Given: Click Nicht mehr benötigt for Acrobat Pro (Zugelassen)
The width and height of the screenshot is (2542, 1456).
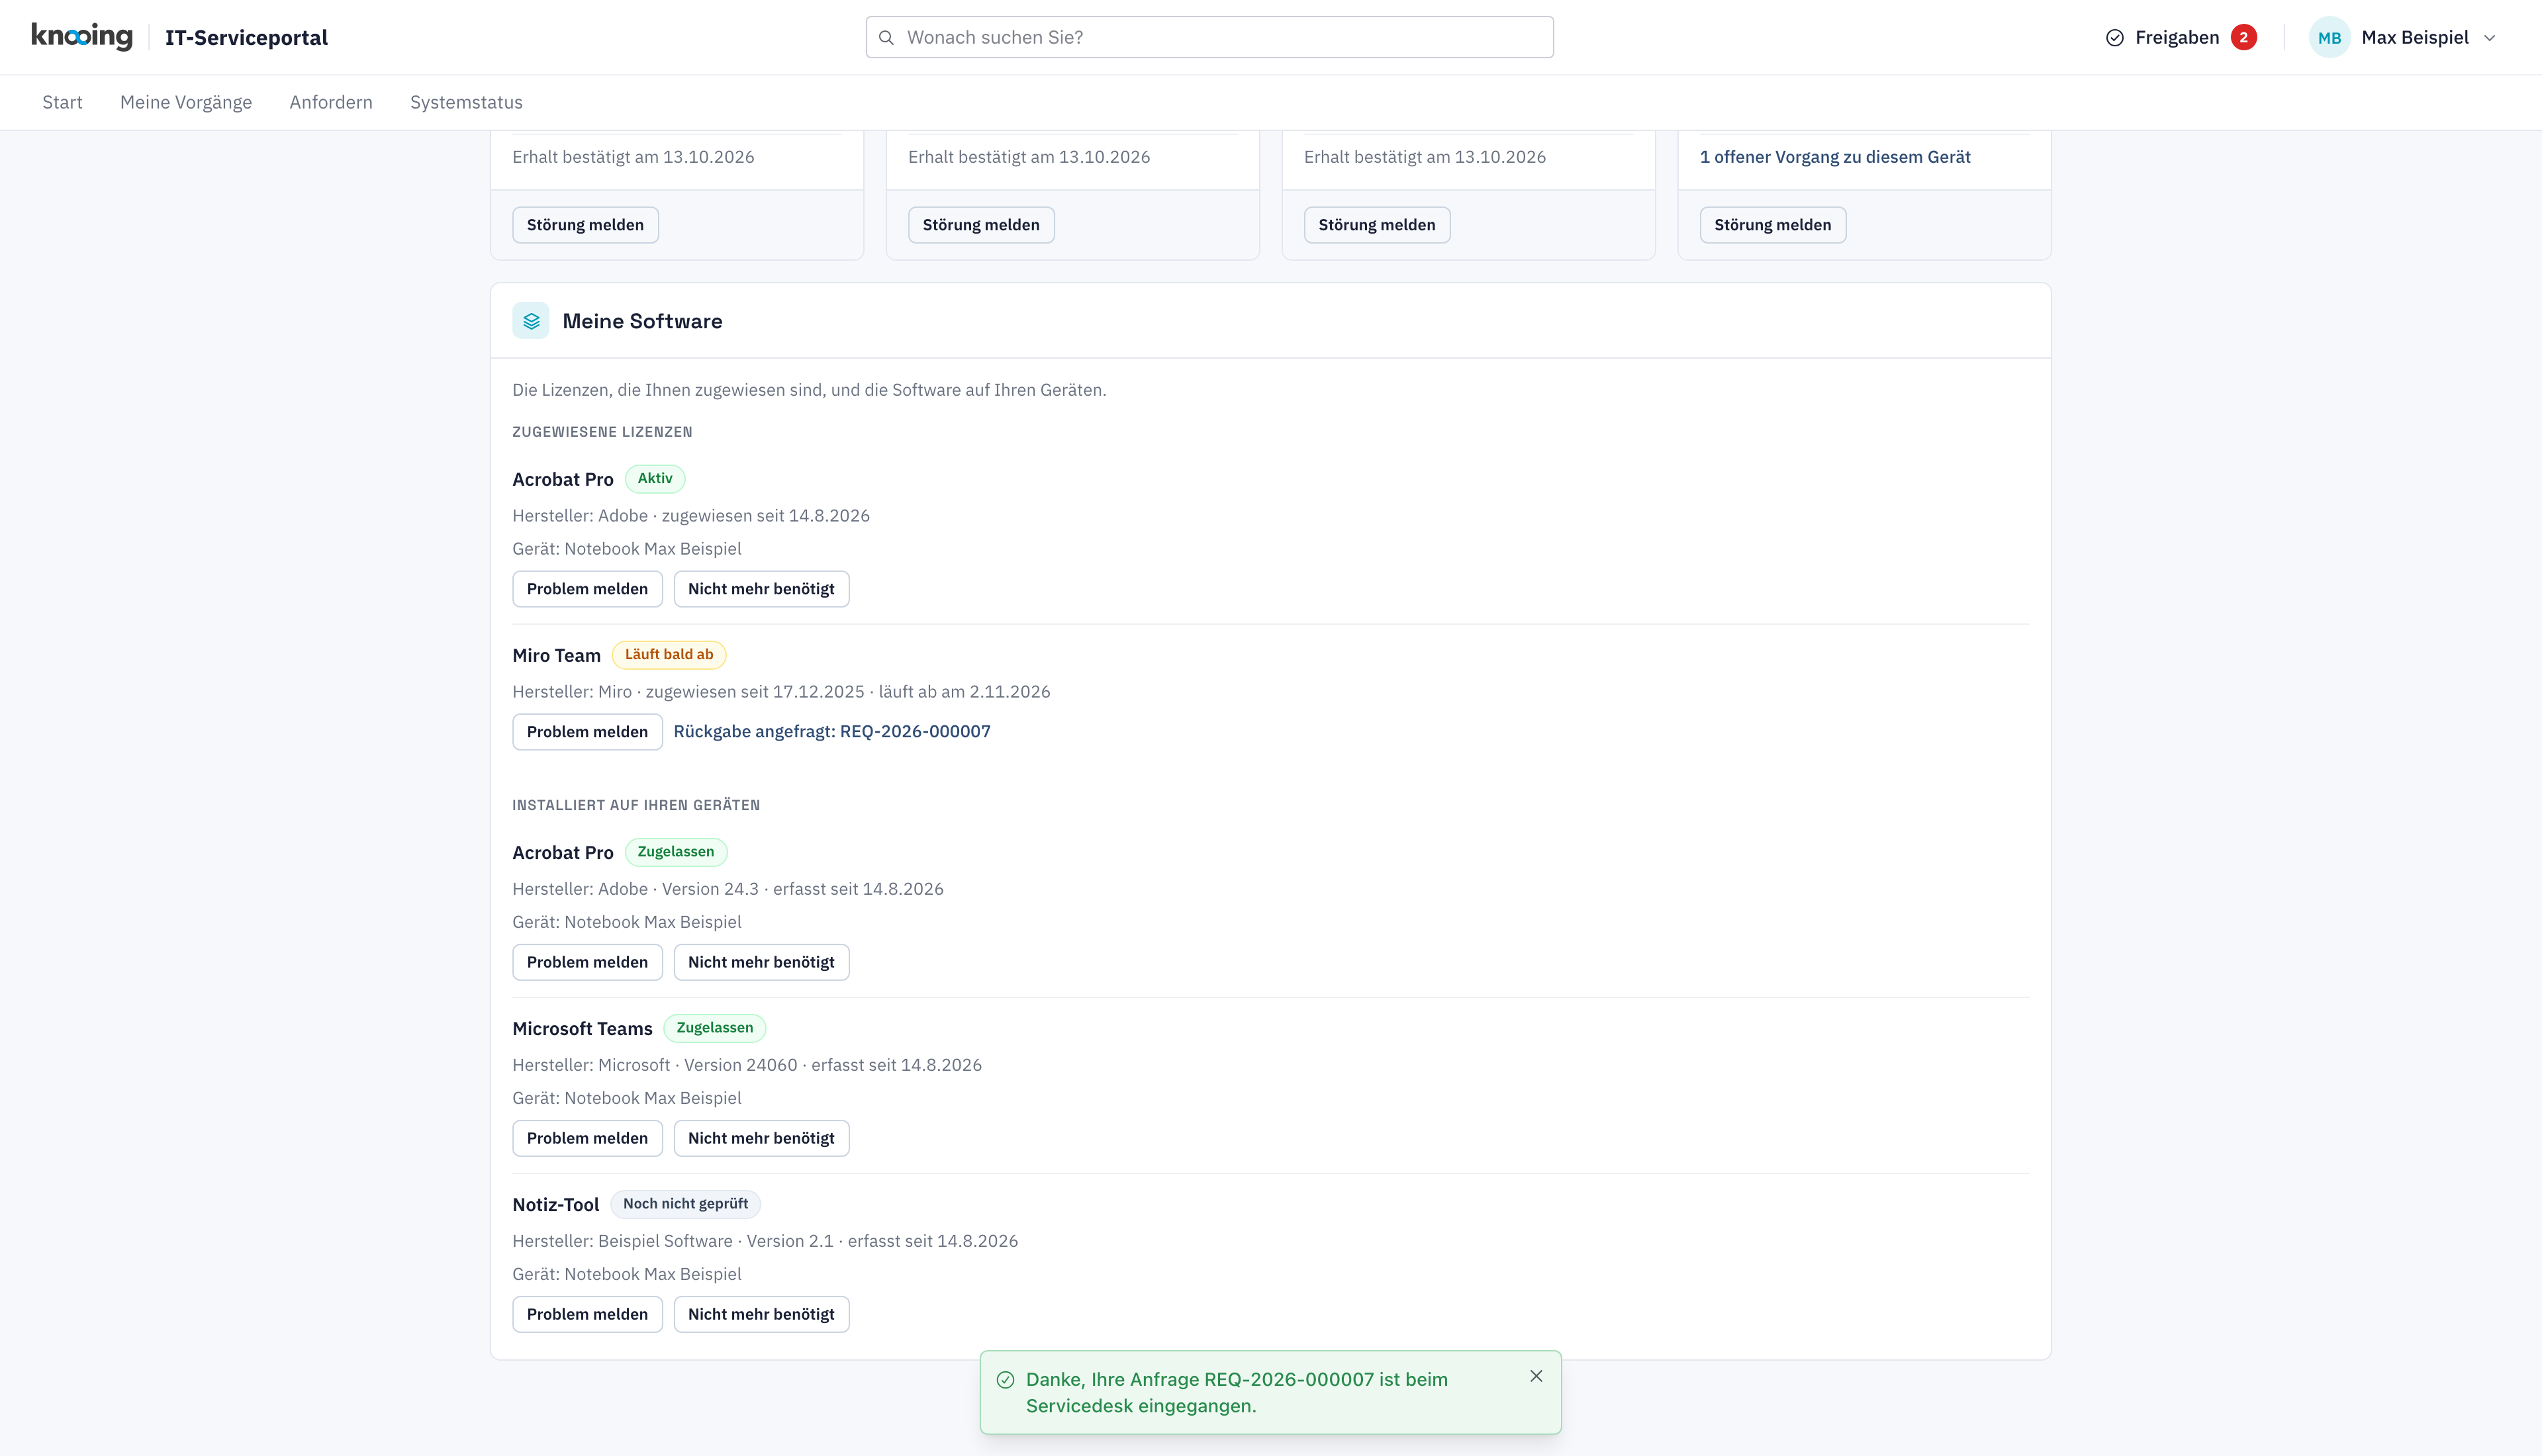Looking at the screenshot, I should (x=761, y=962).
